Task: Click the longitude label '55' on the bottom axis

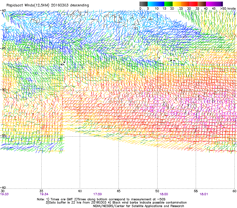Action: click(x=196, y=191)
